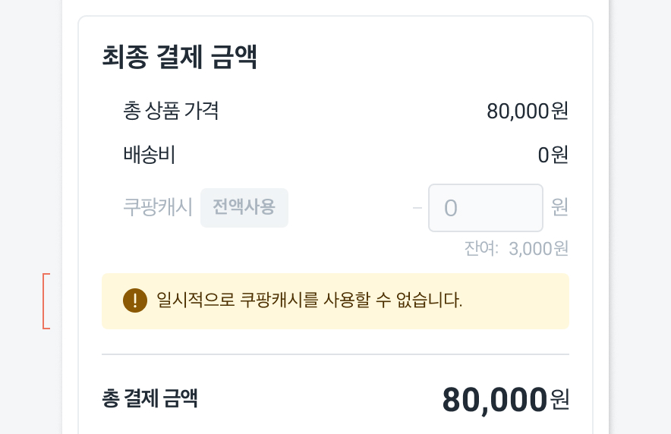Click the 총 결제 금액 label
This screenshot has height=434, width=671.
click(x=150, y=398)
